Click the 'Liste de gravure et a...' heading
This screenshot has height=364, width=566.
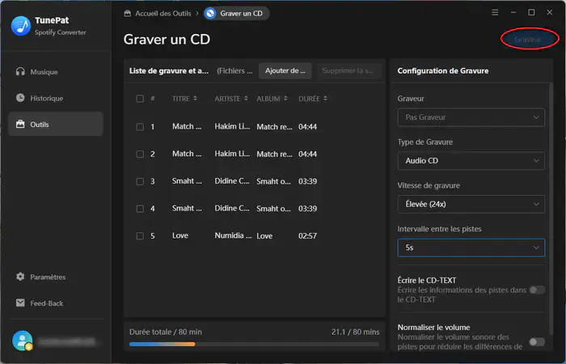pyautogui.click(x=169, y=71)
